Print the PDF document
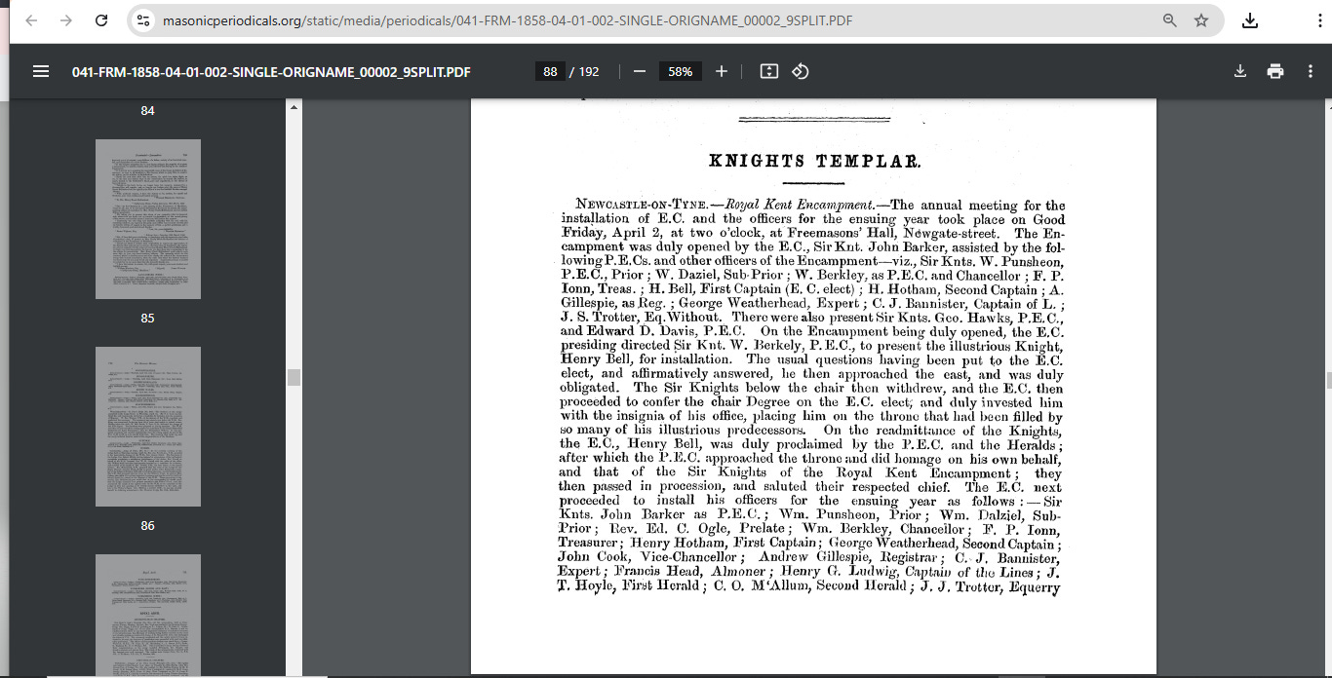 click(x=1275, y=71)
